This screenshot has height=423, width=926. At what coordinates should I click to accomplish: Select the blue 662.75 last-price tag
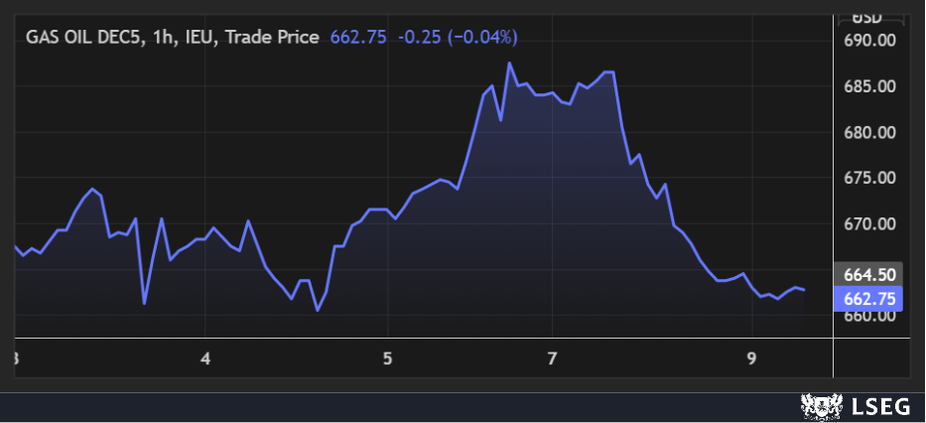[869, 299]
